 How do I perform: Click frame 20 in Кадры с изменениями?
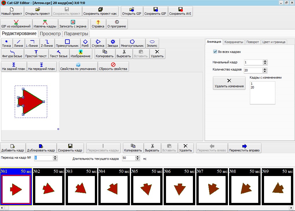click(252, 87)
